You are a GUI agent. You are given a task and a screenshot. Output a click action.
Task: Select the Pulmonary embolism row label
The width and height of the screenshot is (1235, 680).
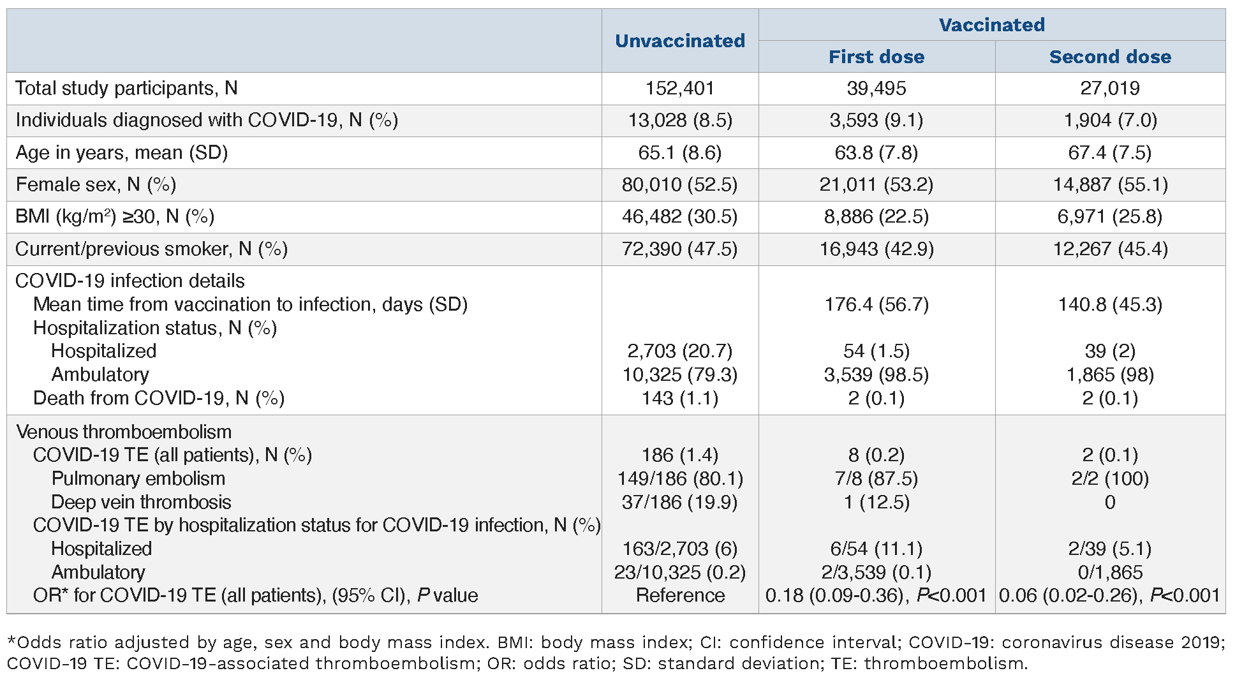pyautogui.click(x=138, y=478)
